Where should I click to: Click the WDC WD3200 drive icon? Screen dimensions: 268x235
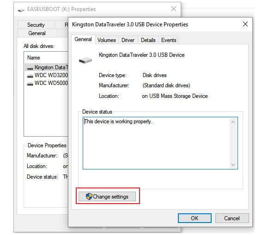[30, 76]
